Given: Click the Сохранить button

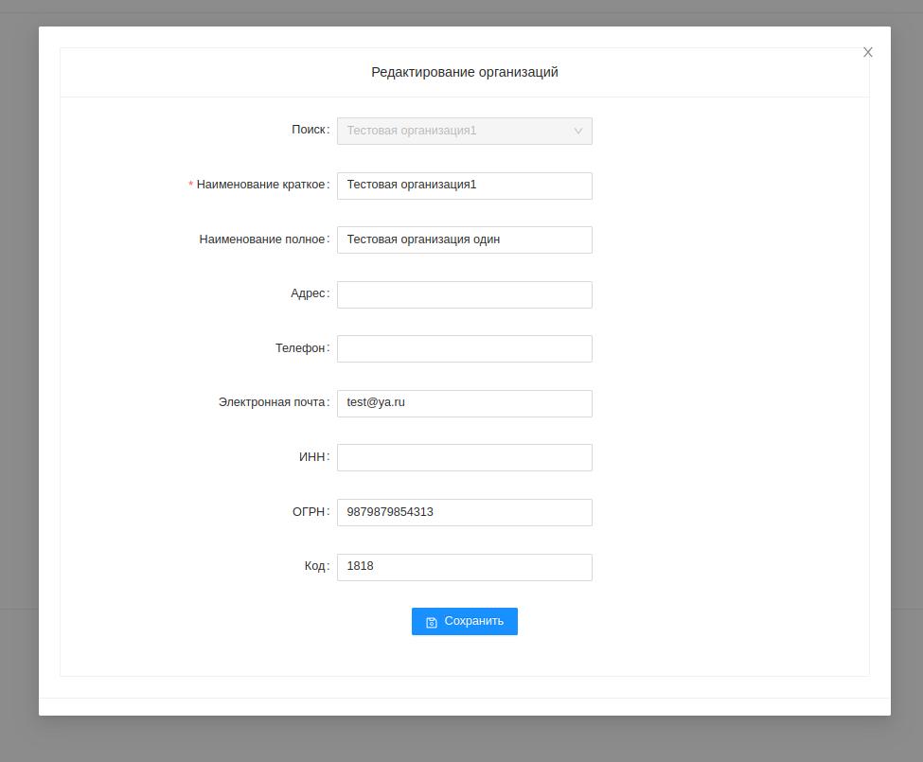Looking at the screenshot, I should pos(464,621).
